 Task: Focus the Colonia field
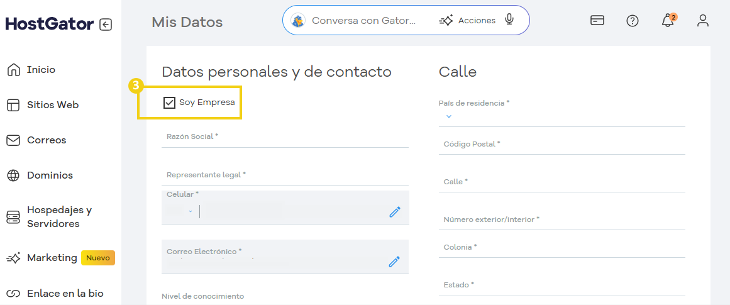point(562,248)
